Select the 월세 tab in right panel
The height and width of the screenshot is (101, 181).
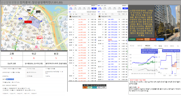point(105,6)
